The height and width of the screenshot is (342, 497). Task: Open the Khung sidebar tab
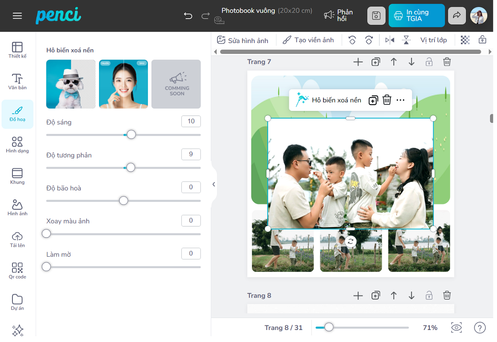[x=17, y=176]
